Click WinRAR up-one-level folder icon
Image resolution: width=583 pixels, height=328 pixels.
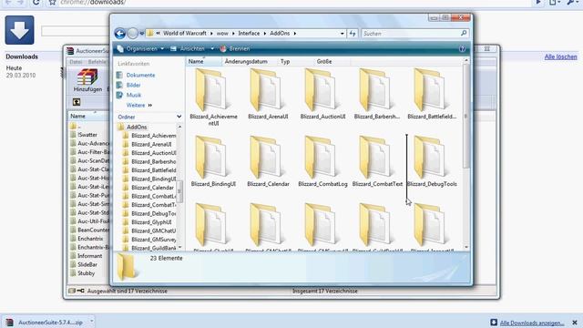coord(77,102)
